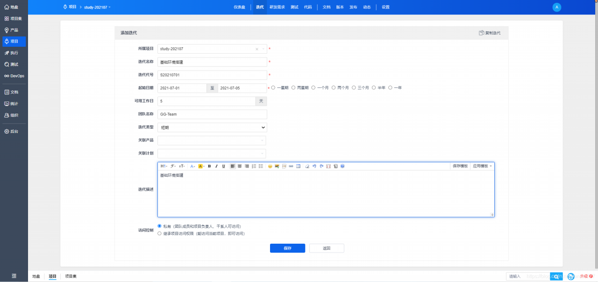Insert a code block in the editor
This screenshot has height=282, width=598.
point(284,166)
